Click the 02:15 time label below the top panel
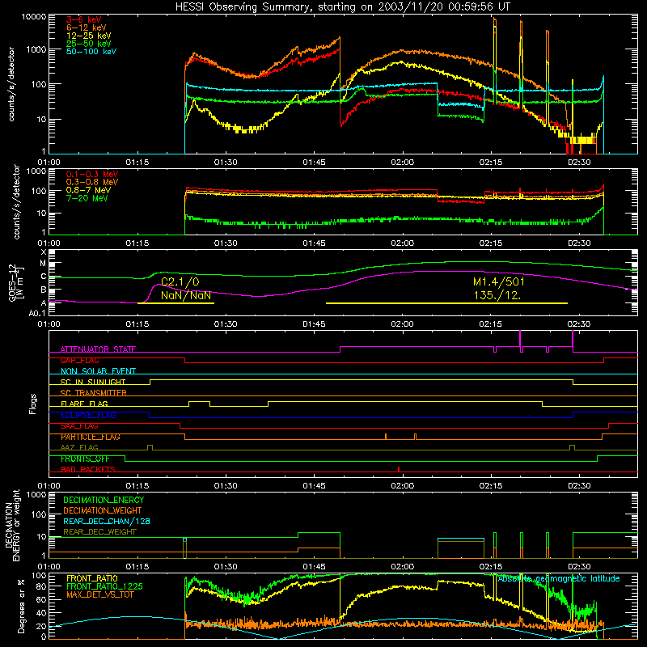Image resolution: width=647 pixels, height=647 pixels. (491, 163)
